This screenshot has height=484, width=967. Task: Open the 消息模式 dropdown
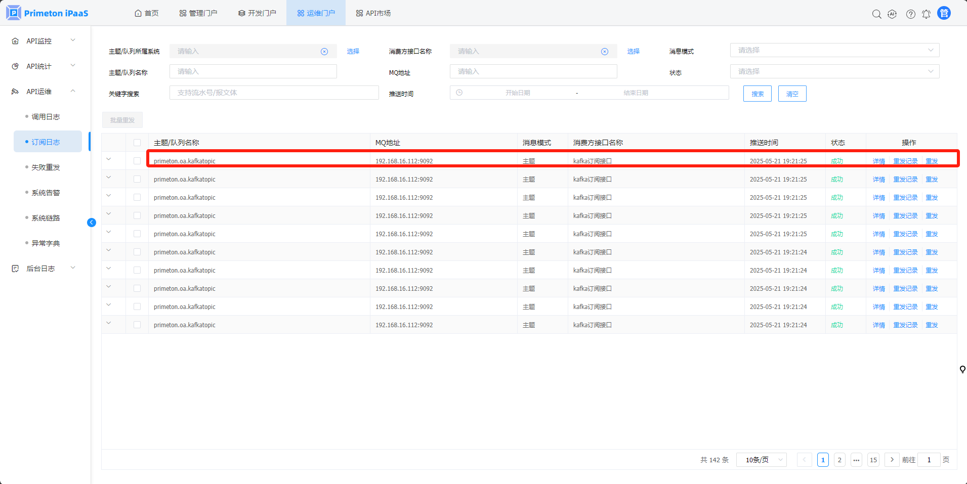coord(834,50)
